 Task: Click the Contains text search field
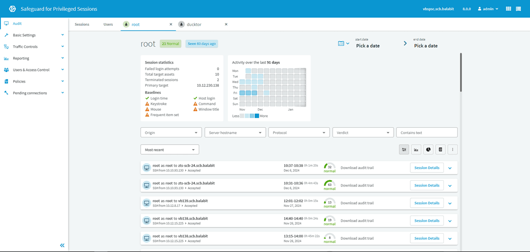(x=427, y=133)
